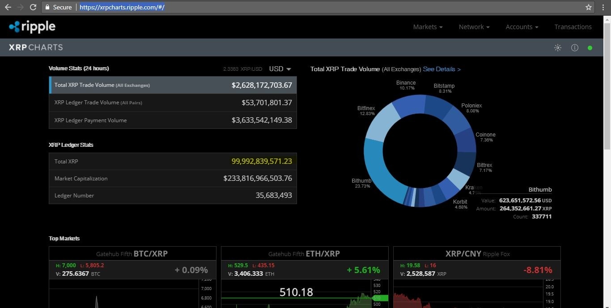Reload page with browser refresh icon
Viewport: 611px width, 308px height.
[33, 7]
